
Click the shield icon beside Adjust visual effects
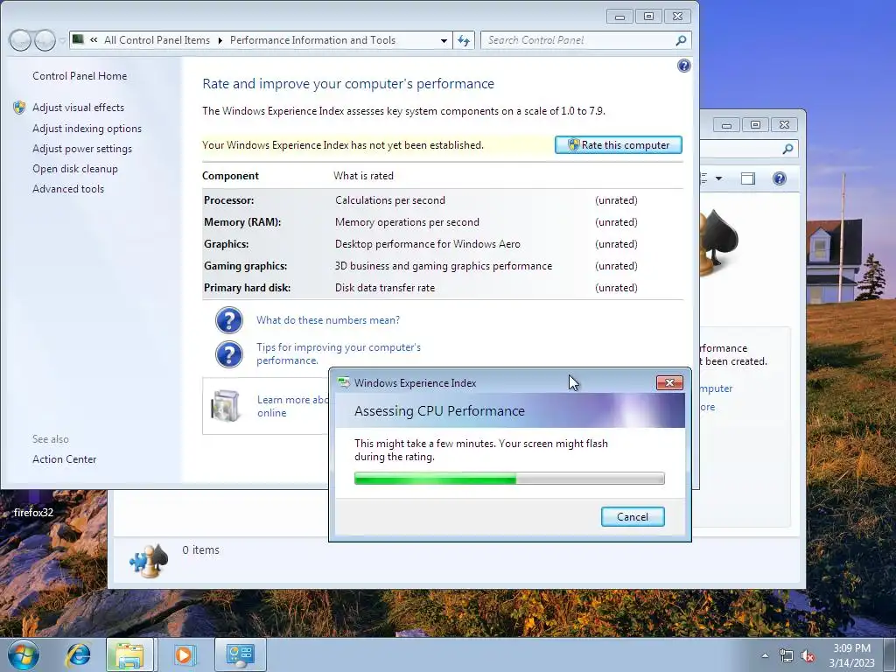click(x=19, y=108)
